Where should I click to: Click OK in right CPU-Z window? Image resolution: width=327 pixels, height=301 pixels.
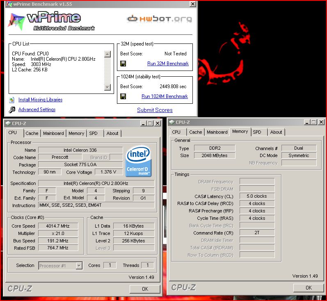coord(309,287)
